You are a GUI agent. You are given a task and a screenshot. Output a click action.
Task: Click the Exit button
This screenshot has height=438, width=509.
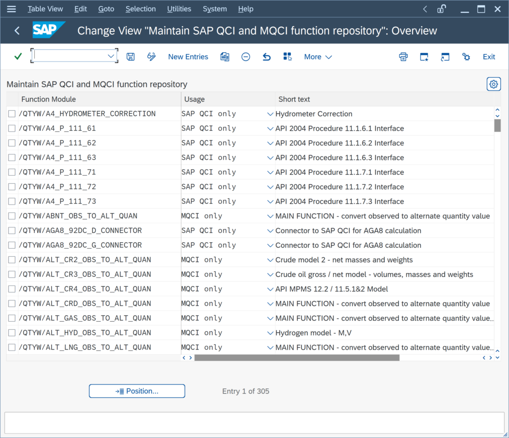click(489, 57)
